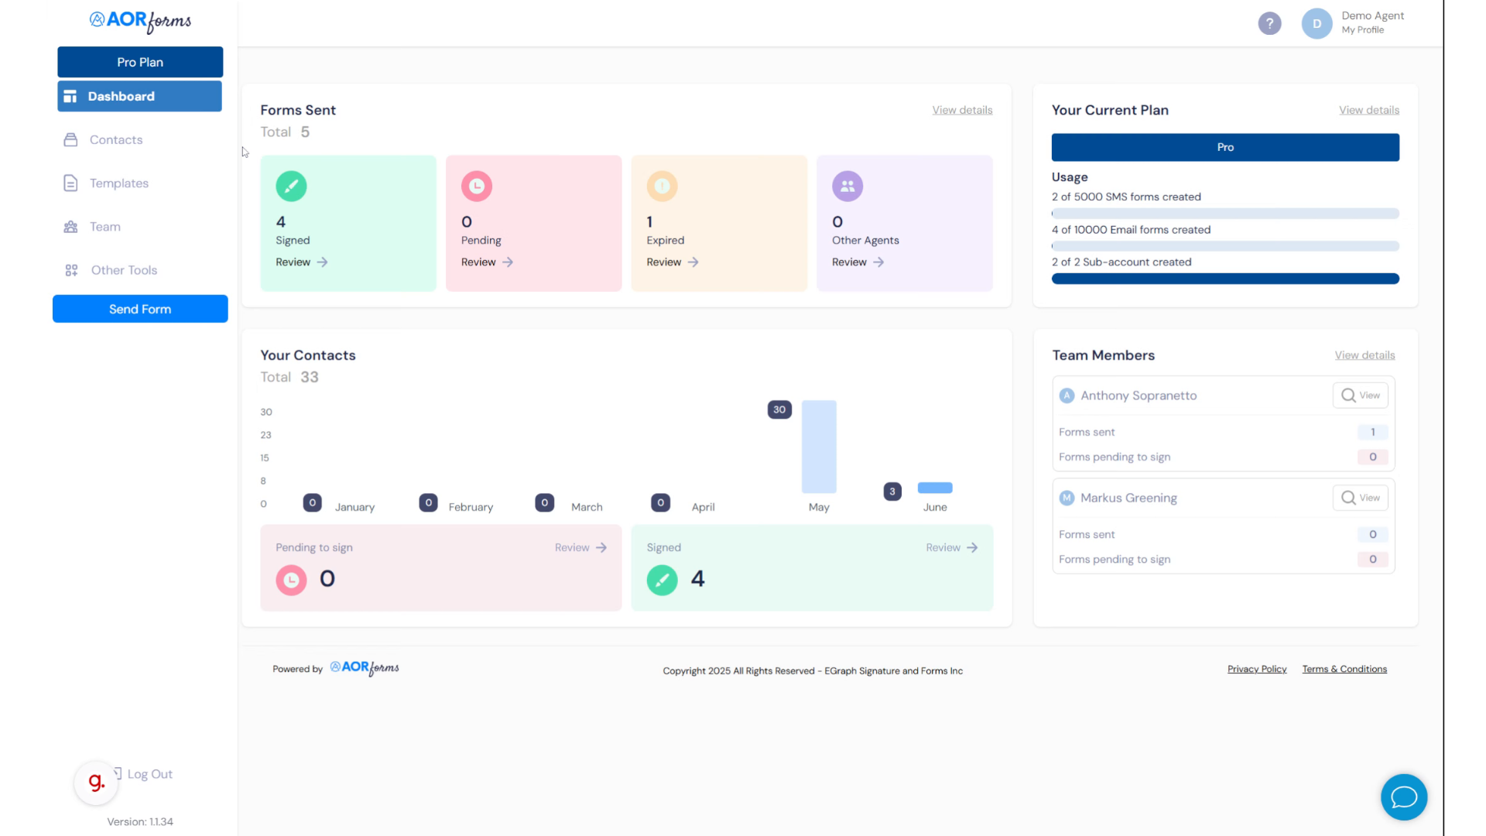The image size is (1486, 836).
Task: Click the Demo Agent profile avatar
Action: click(1317, 23)
